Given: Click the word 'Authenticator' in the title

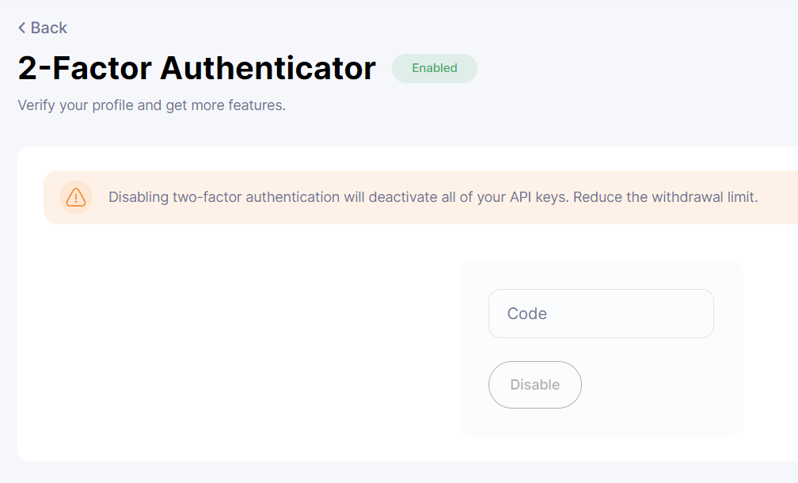Looking at the screenshot, I should pos(268,69).
